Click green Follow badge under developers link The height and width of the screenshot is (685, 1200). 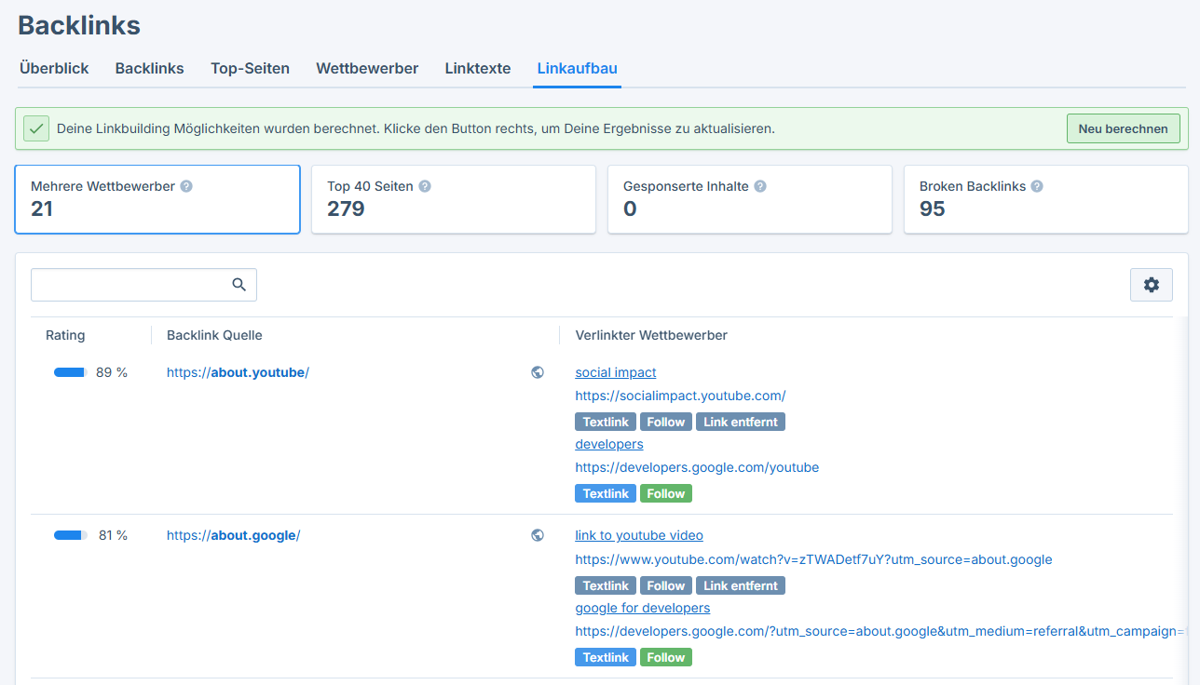tap(666, 493)
